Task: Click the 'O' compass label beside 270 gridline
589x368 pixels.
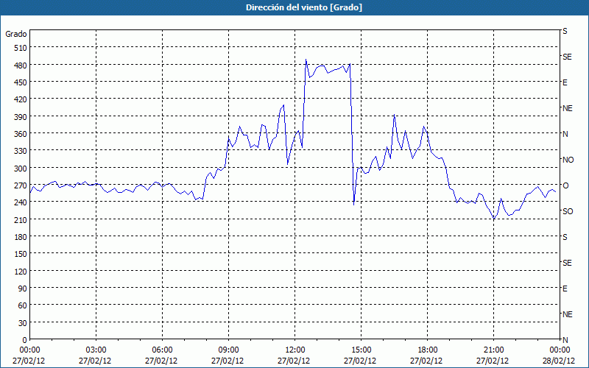Action: click(565, 185)
